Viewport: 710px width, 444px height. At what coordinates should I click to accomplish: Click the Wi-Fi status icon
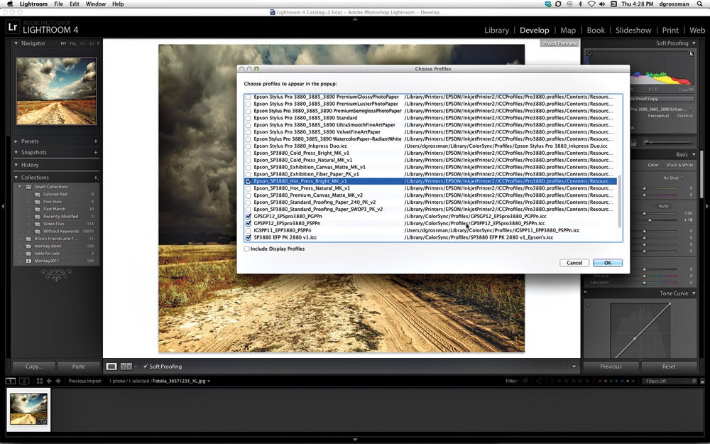[591, 4]
